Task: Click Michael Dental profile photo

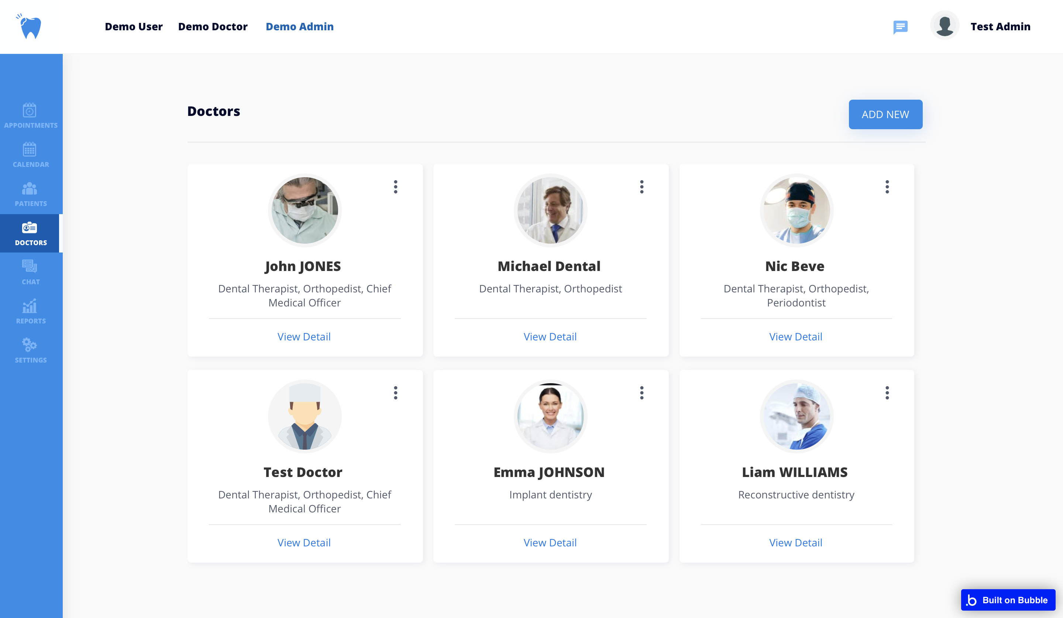Action: pyautogui.click(x=550, y=210)
